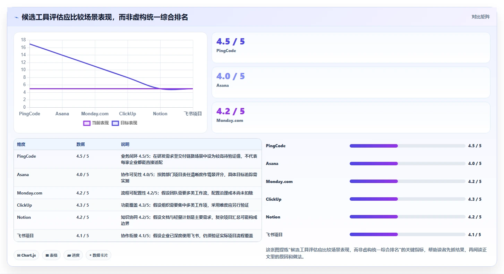This screenshot has width=504, height=274.
Task: Click the Monday.com progress bar
Action: [407, 181]
